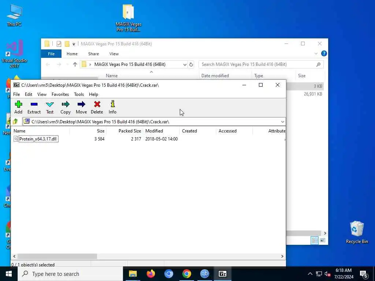375x281 pixels.
Task: Expand the Explorer address bar history dropdown
Action: coord(185,64)
